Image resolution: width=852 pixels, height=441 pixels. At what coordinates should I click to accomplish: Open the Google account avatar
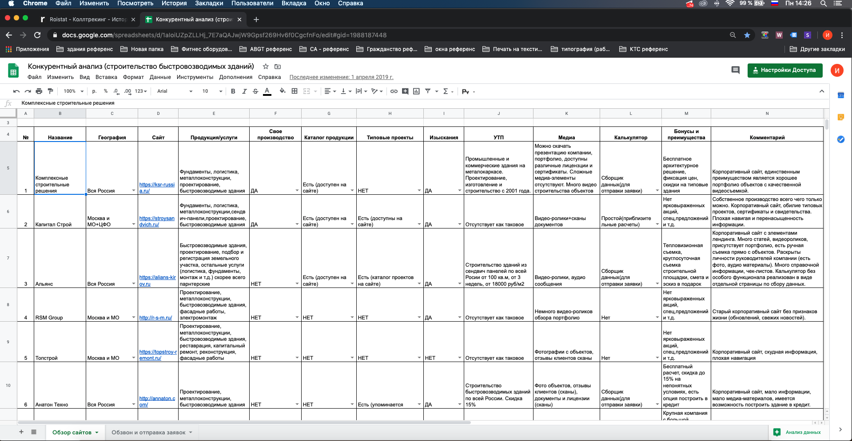click(837, 70)
